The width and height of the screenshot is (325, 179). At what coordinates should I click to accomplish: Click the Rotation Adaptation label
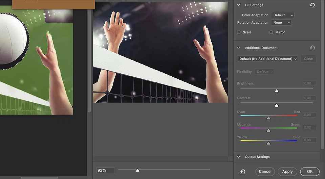click(253, 23)
